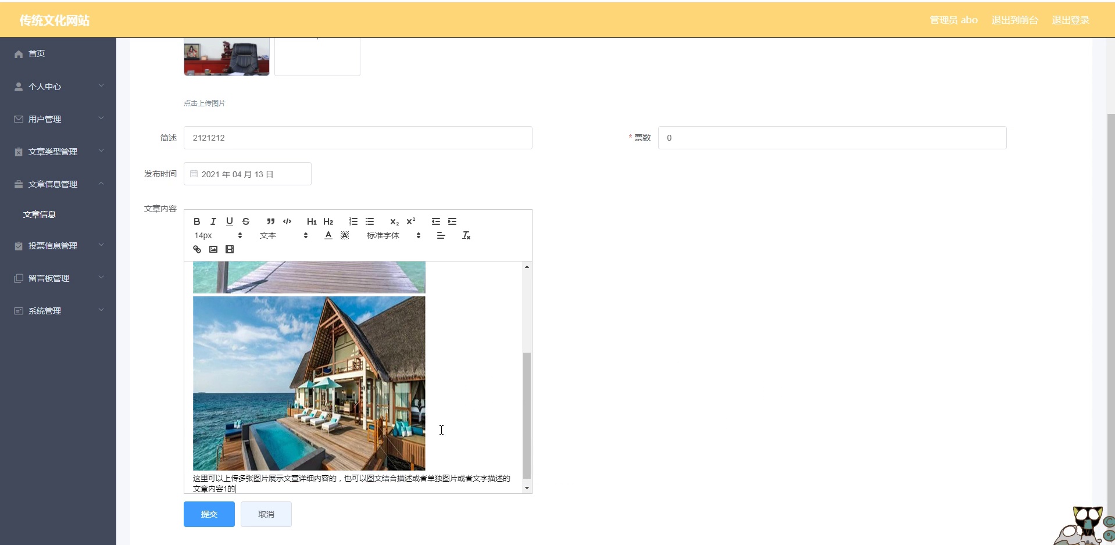Image resolution: width=1115 pixels, height=545 pixels.
Task: Expand the 用户管理 sidebar menu
Action: click(x=58, y=119)
